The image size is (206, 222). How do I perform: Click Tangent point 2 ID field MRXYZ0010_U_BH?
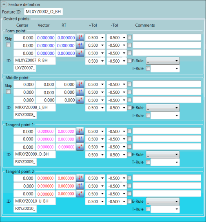(35, 202)
